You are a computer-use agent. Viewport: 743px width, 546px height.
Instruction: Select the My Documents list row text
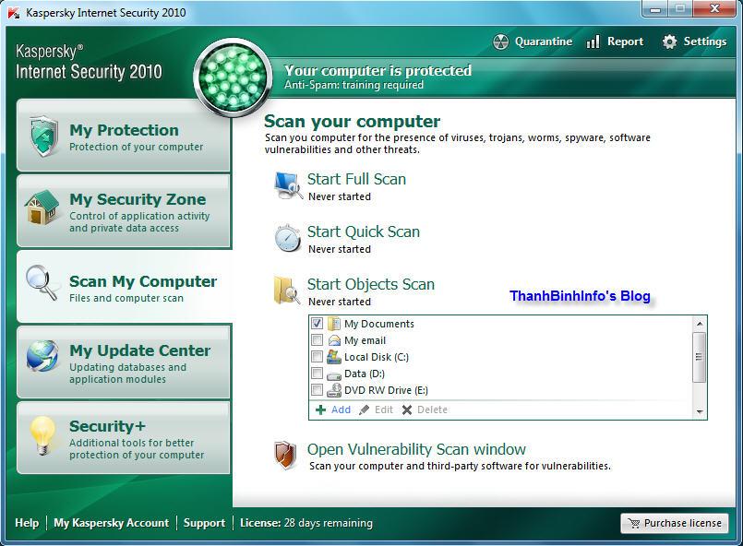379,324
